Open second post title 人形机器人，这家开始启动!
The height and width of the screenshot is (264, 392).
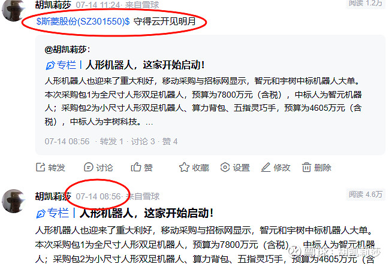point(146,213)
